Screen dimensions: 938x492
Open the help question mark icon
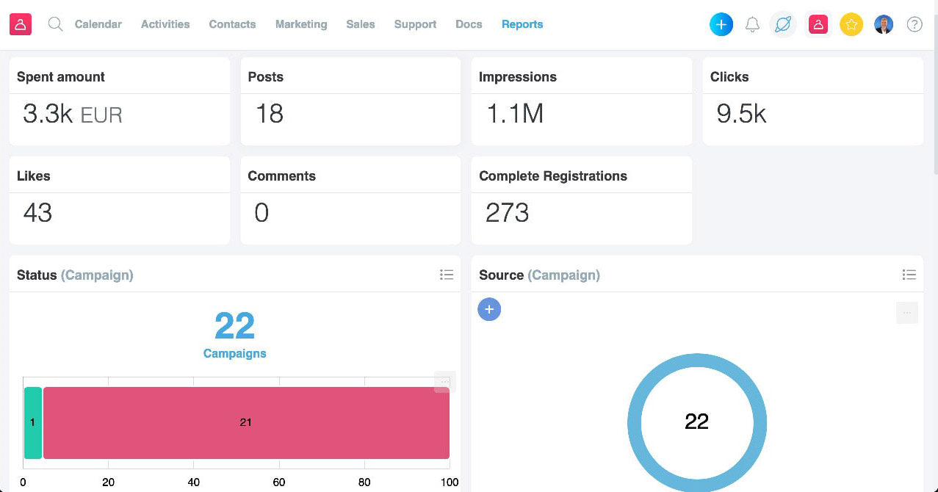coord(914,24)
